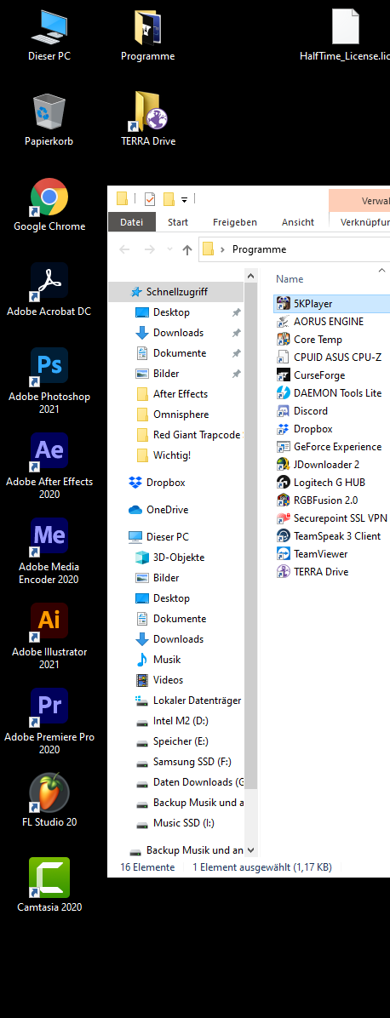Click the properties checkmark icon in title bar

tap(150, 198)
